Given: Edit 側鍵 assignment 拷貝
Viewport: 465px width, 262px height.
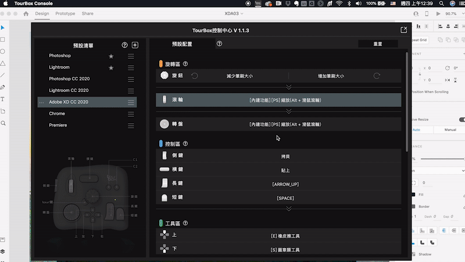Looking at the screenshot, I should click(x=285, y=156).
